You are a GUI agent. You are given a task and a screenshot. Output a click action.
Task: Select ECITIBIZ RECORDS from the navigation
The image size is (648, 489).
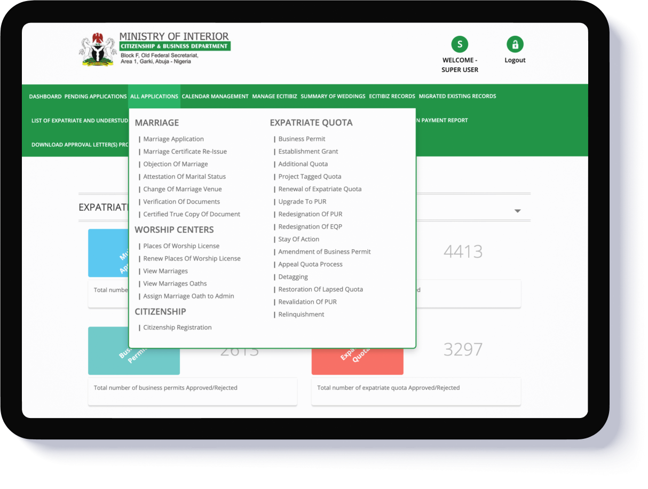(x=392, y=97)
